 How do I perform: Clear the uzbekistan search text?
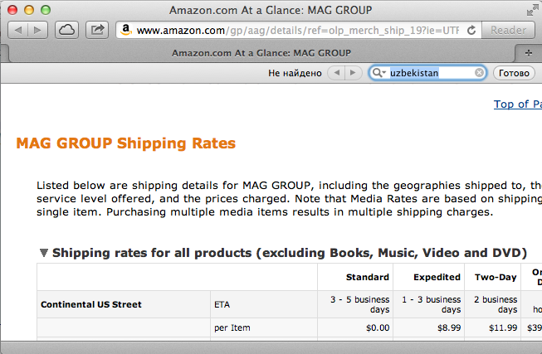479,72
